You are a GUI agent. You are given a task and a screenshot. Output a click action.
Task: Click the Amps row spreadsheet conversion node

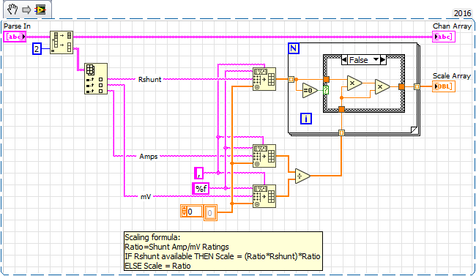tap(264, 156)
